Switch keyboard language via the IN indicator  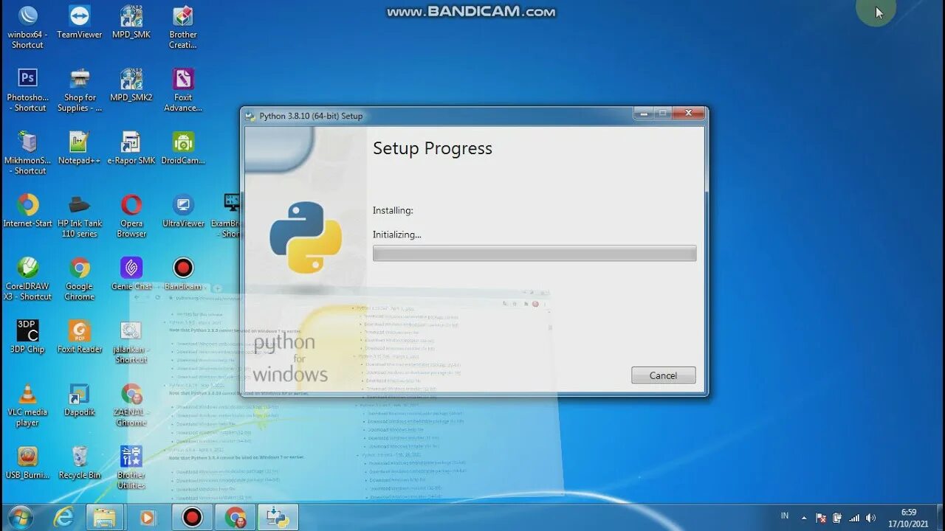coord(784,517)
